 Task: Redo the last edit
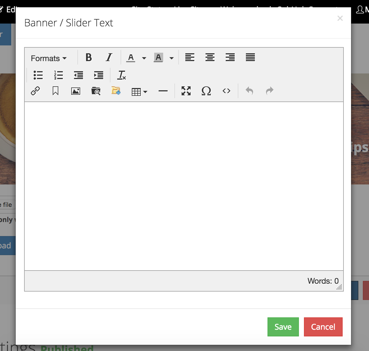pos(270,91)
